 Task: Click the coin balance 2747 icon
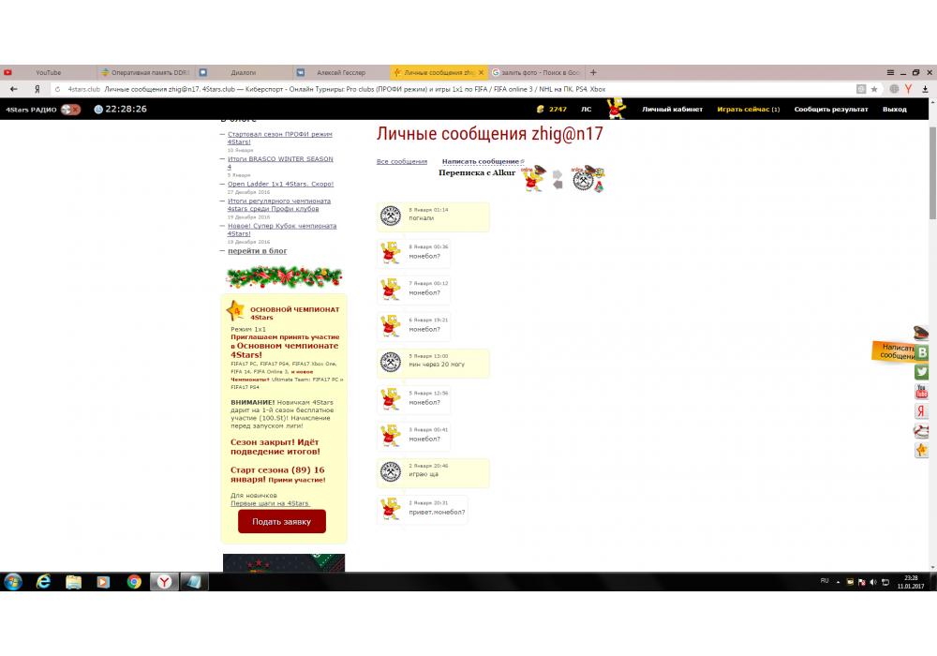pos(541,110)
